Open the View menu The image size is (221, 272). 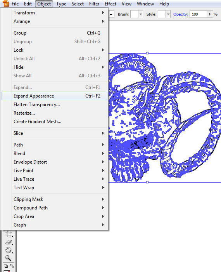[x=126, y=4]
